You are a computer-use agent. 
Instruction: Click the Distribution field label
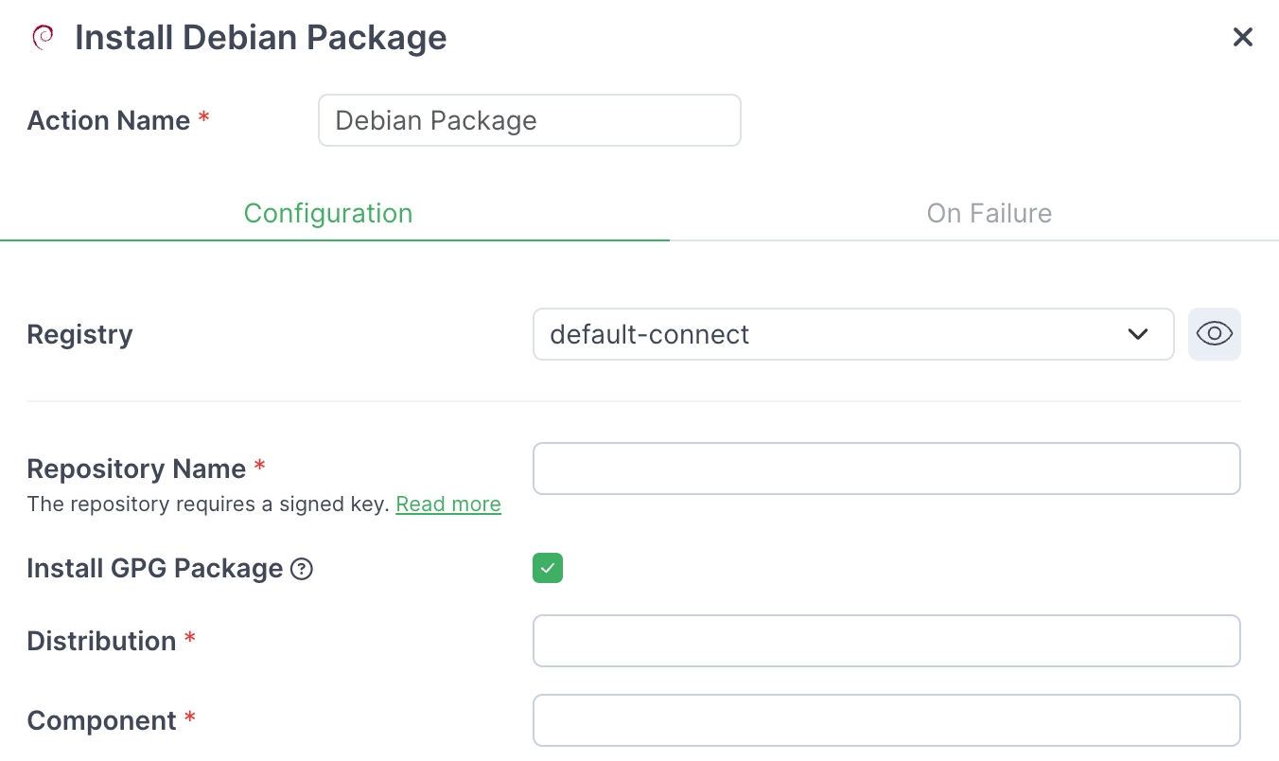[101, 641]
